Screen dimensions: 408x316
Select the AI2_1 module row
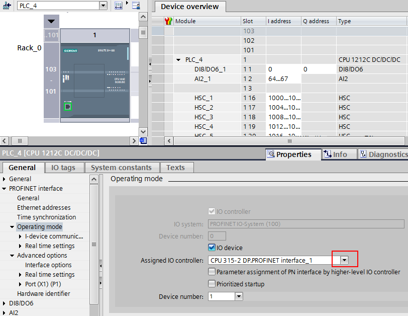point(279,79)
